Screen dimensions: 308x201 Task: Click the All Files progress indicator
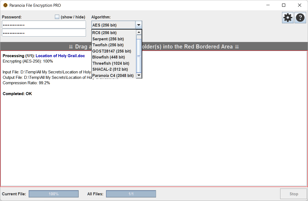tap(131, 194)
